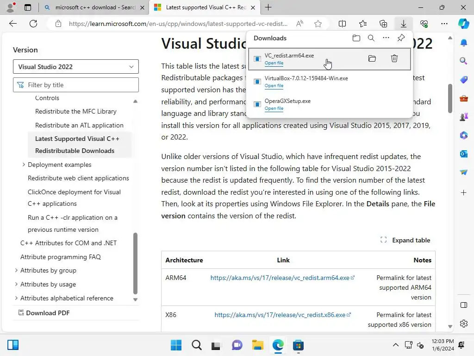Expand Attributes alphabetical reference node
Viewport: 474px width, 356px height.
[16, 298]
